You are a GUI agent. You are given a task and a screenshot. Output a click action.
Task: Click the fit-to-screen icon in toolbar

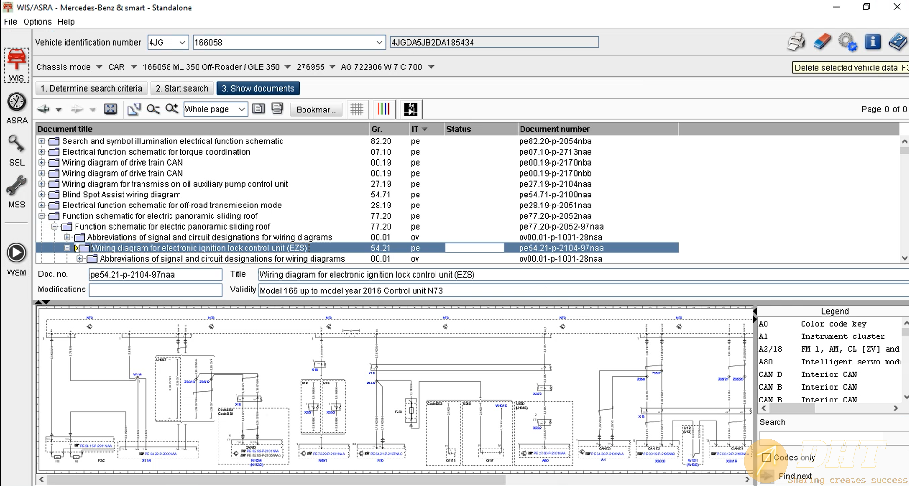pos(111,109)
